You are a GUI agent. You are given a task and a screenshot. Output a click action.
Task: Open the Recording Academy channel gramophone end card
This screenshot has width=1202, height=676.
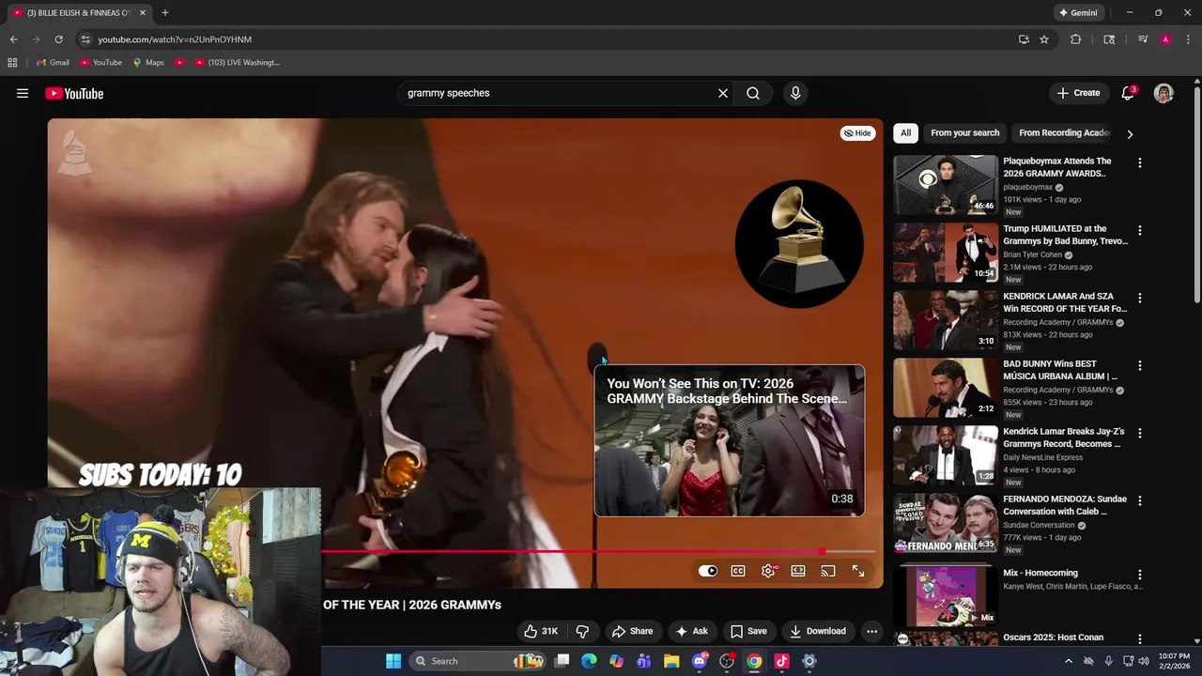(x=799, y=244)
